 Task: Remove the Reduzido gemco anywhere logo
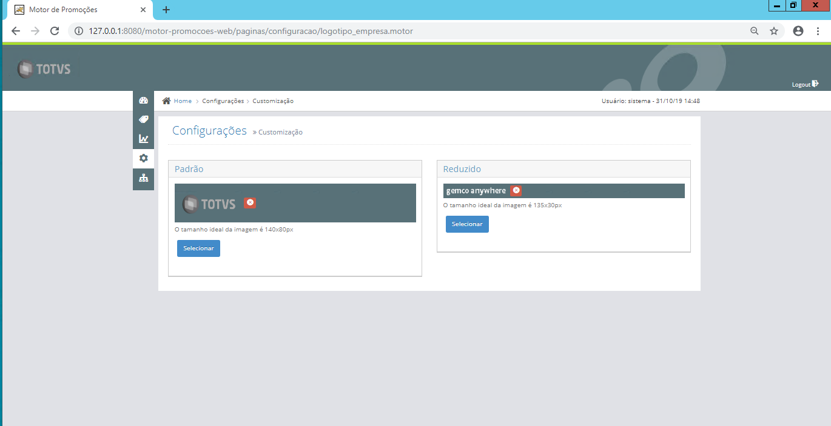pyautogui.click(x=516, y=190)
